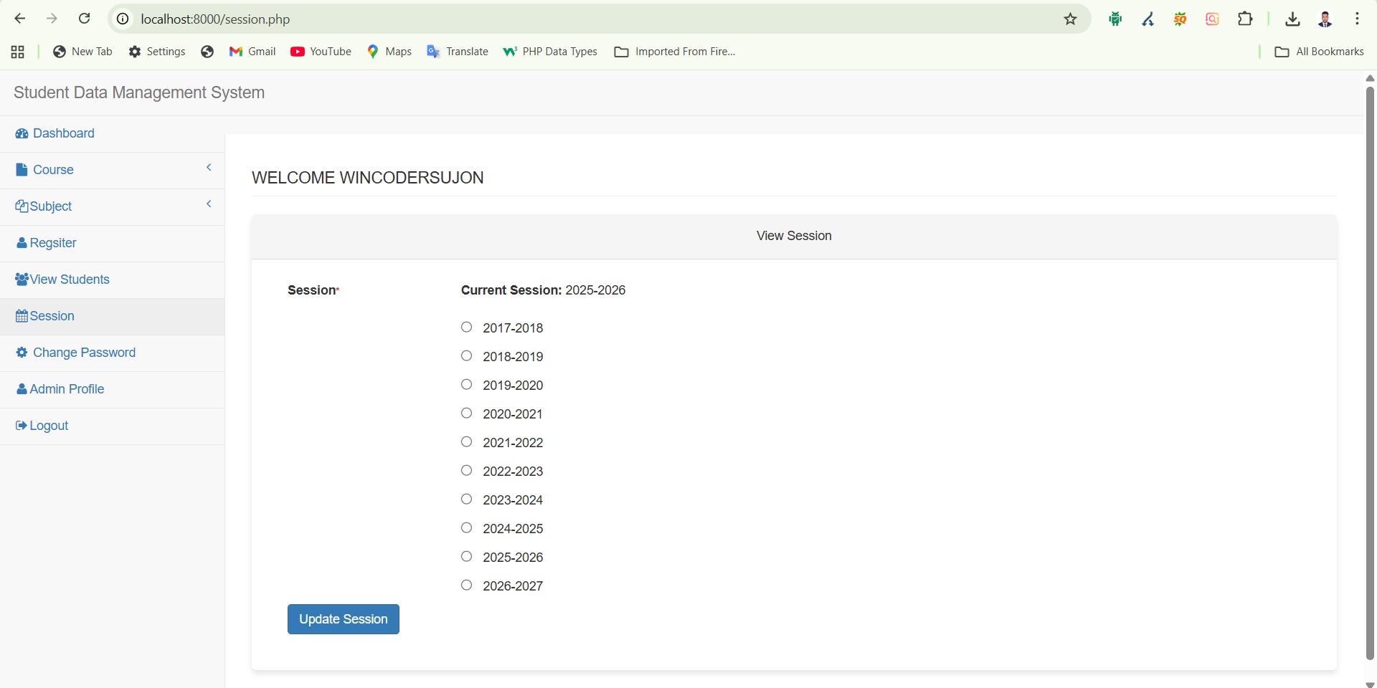This screenshot has width=1377, height=688.
Task: Select the 2017-2018 session radio button
Action: click(x=466, y=328)
